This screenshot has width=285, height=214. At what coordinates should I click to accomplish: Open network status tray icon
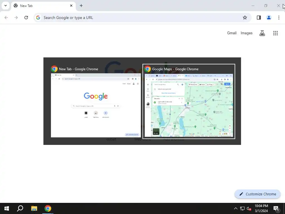pos(242,208)
